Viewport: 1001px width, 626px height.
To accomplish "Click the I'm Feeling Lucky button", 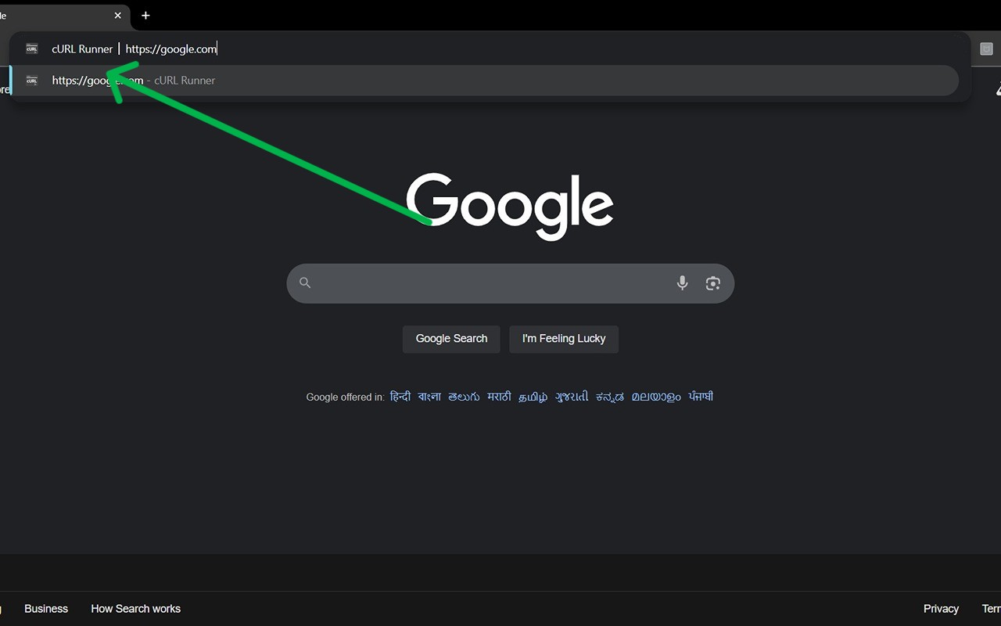I will pyautogui.click(x=564, y=339).
